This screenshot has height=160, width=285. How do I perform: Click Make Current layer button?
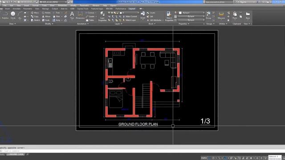(x=130, y=16)
